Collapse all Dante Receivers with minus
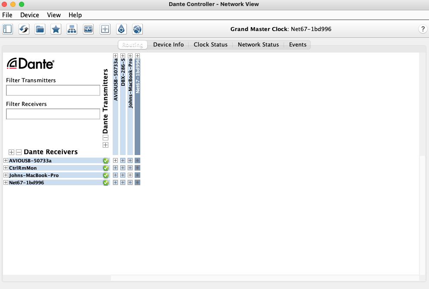 pyautogui.click(x=19, y=152)
